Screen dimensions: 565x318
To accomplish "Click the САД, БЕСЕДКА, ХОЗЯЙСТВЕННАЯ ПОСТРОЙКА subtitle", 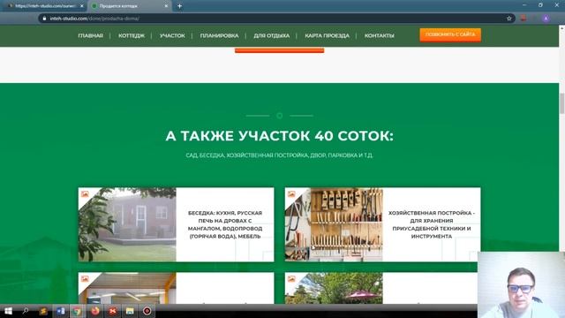I will (279, 155).
